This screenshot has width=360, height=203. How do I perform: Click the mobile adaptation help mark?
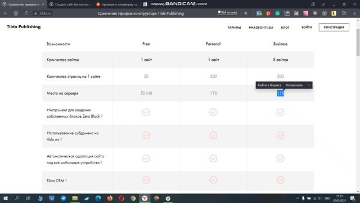tap(101, 162)
